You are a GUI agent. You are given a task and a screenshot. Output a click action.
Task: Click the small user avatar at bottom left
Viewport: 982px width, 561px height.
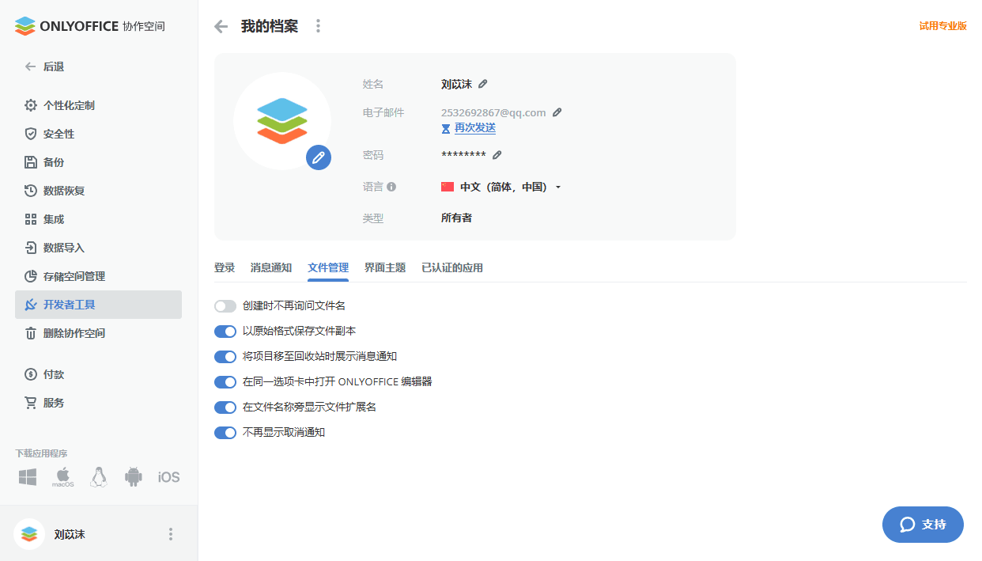click(x=29, y=534)
